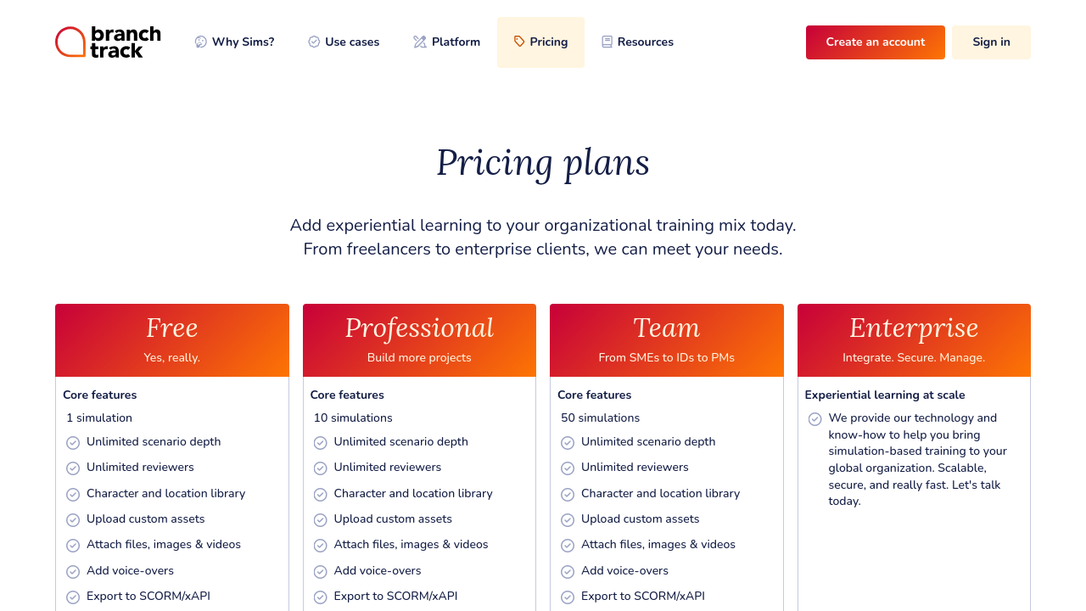Screen dimensions: 1086x611
Task: Click the Resources book icon
Action: (607, 42)
